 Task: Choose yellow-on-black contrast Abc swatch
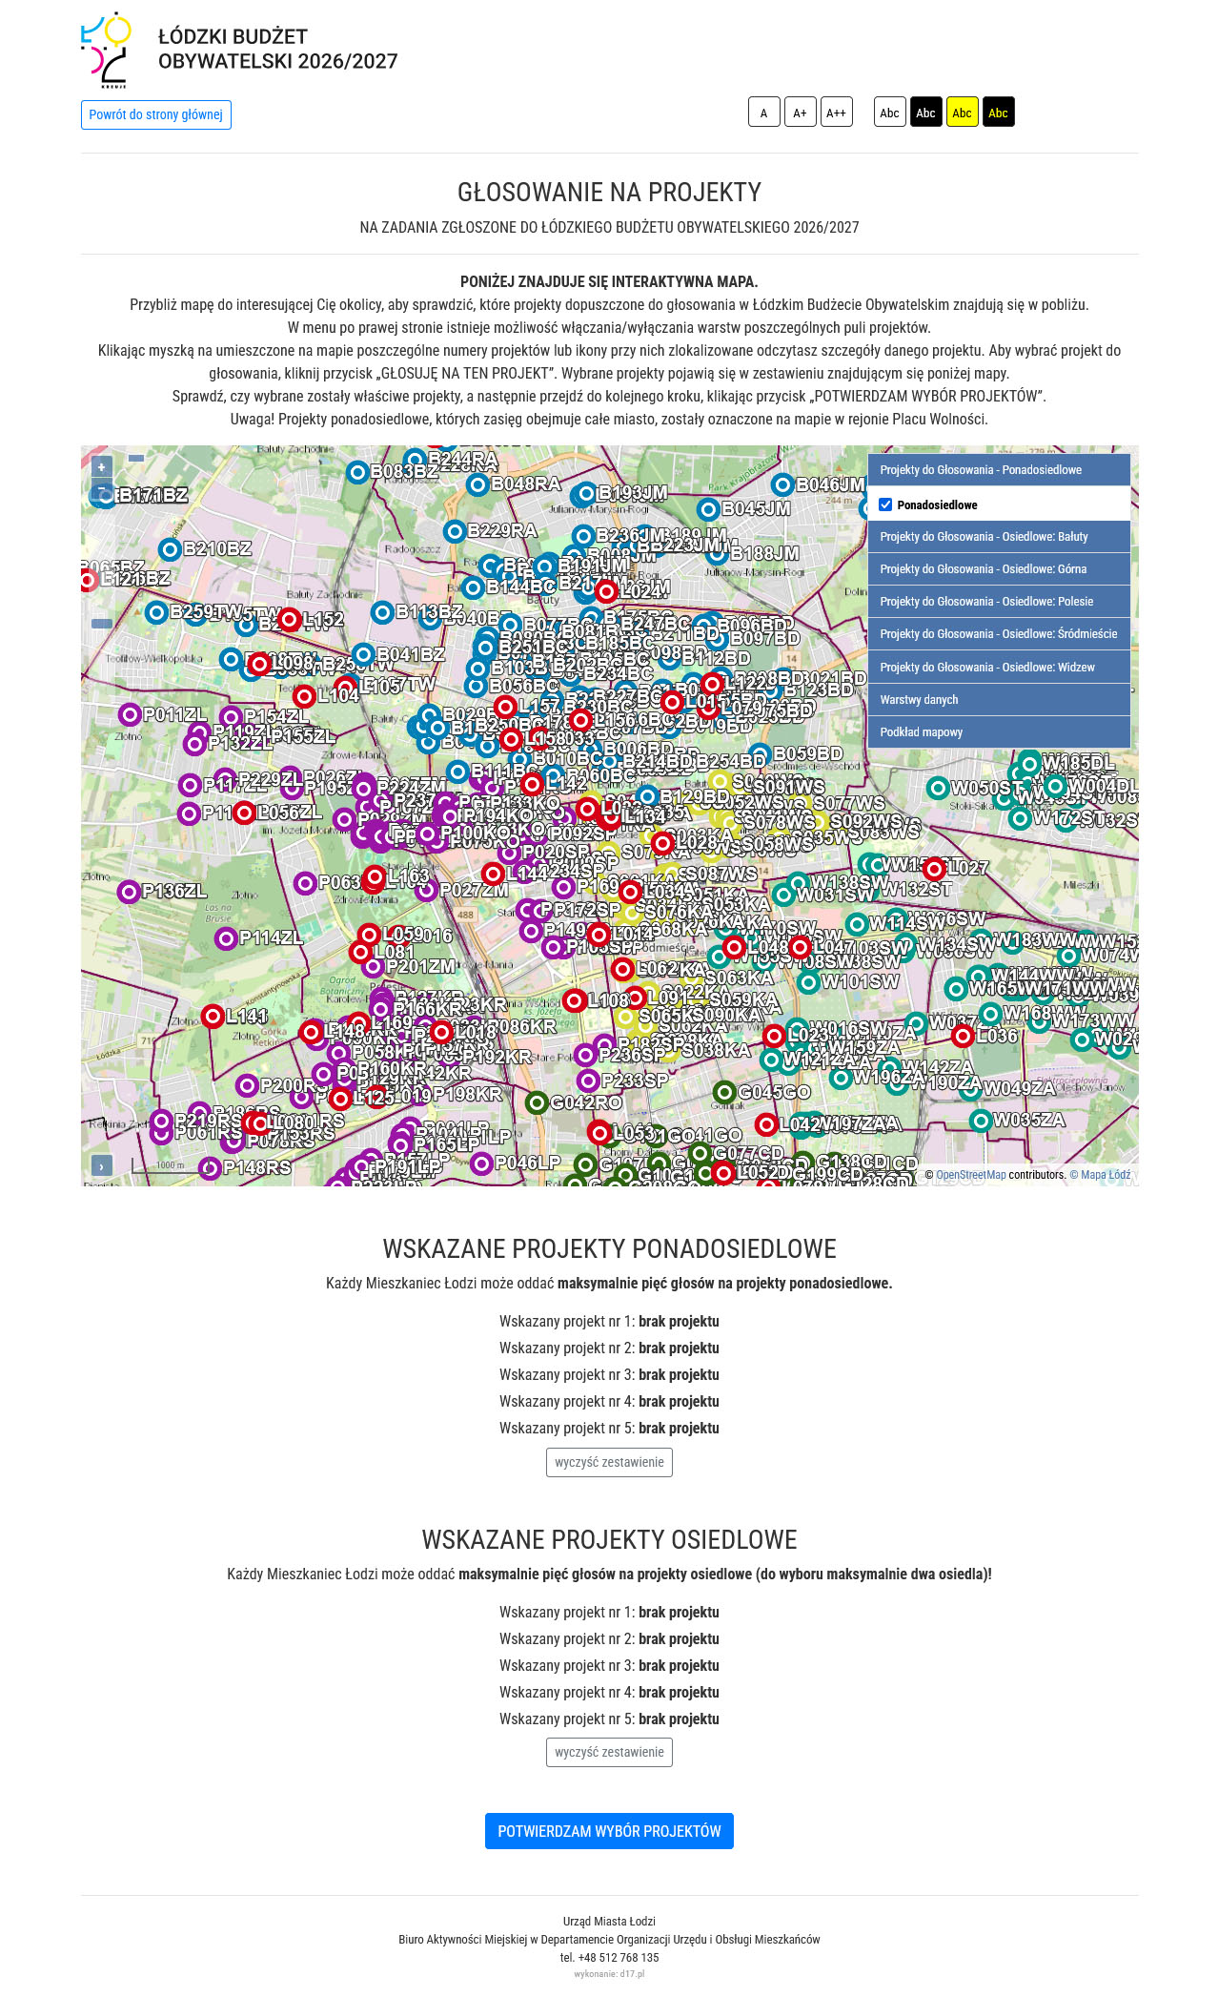[999, 112]
